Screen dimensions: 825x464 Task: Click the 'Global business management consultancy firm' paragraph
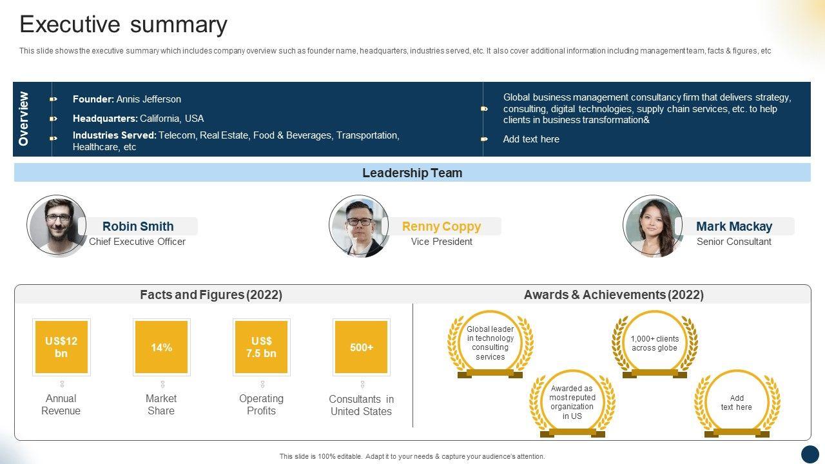[x=647, y=108]
